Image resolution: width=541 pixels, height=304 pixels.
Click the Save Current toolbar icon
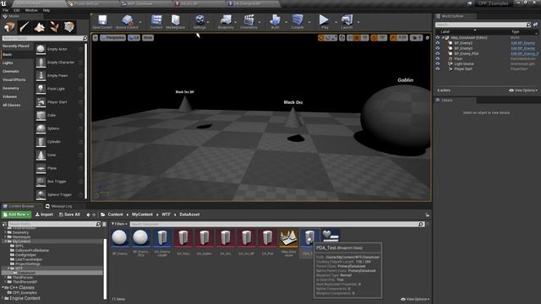102,22
